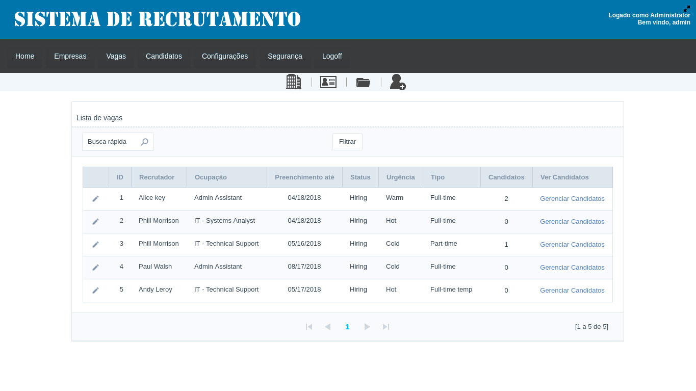Toggle fullscreen using the expand arrows icon
Image resolution: width=696 pixels, height=391 pixels.
[687, 9]
